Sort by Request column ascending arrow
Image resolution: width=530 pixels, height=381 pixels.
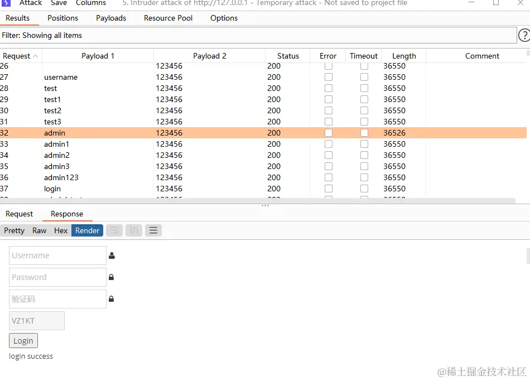36,56
